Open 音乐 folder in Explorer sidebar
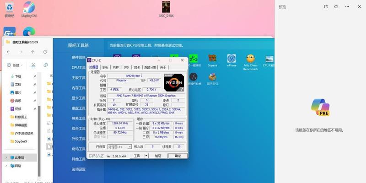 pos(18,101)
